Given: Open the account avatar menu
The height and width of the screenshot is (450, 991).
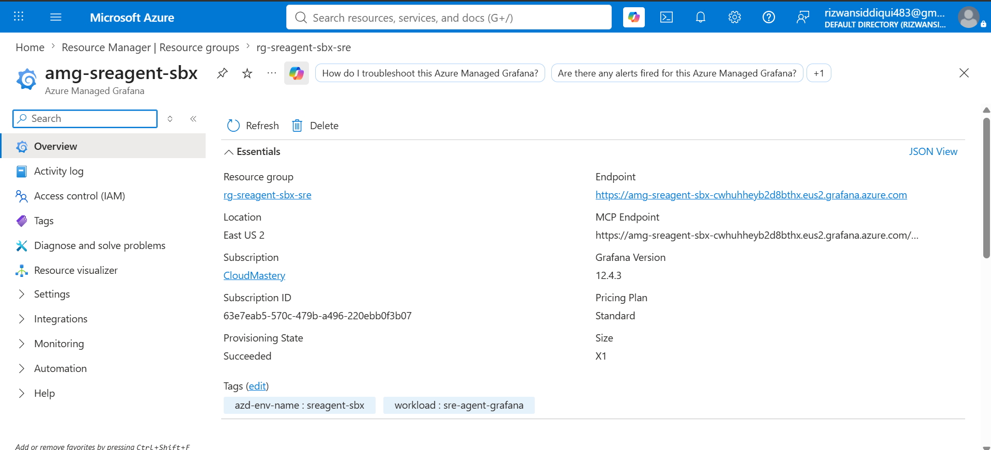Looking at the screenshot, I should point(969,17).
